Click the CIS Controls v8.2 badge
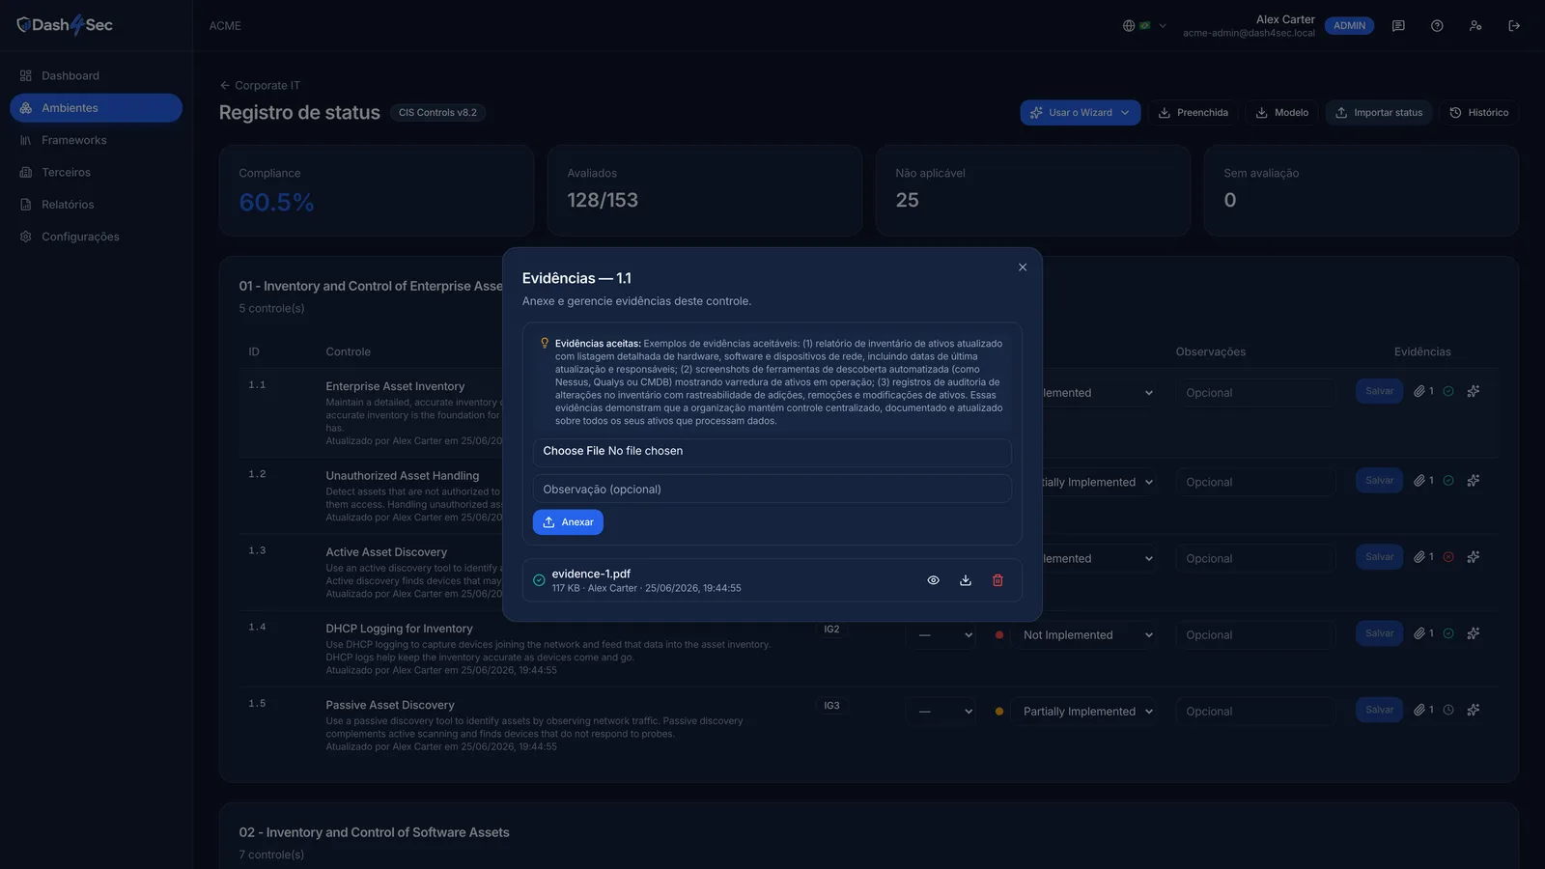1545x869 pixels. point(437,113)
